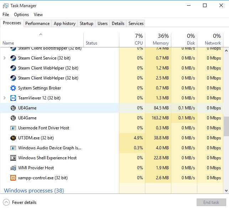Click the TeamViewer 12 icon
The image size is (229, 211).
point(13,98)
